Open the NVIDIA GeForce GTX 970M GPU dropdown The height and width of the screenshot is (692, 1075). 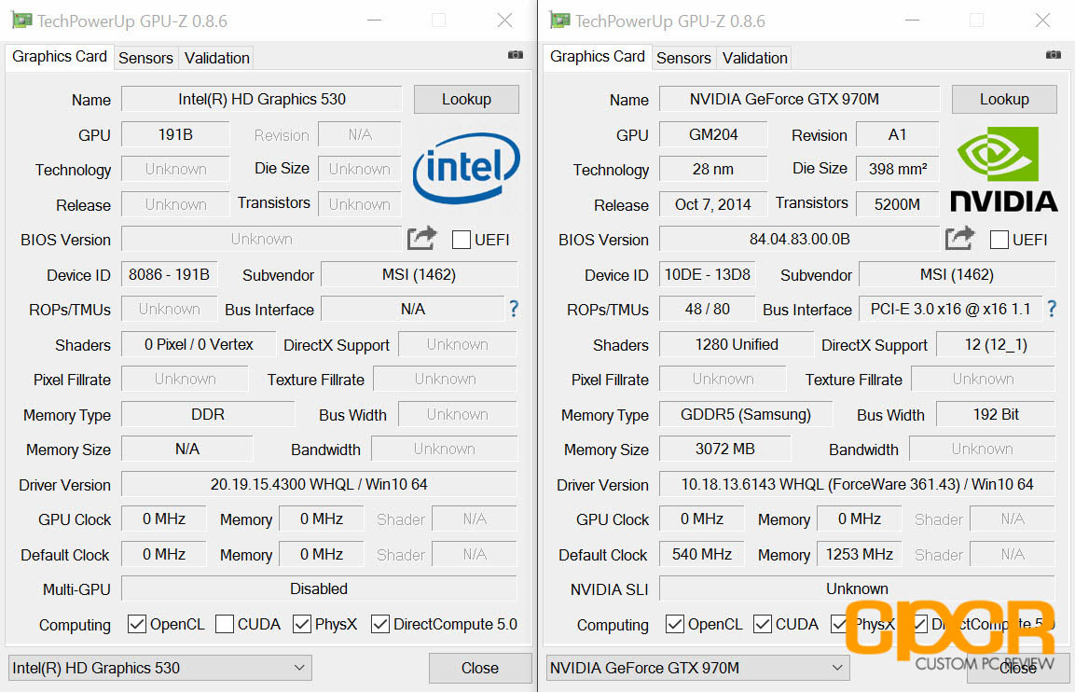click(x=698, y=668)
